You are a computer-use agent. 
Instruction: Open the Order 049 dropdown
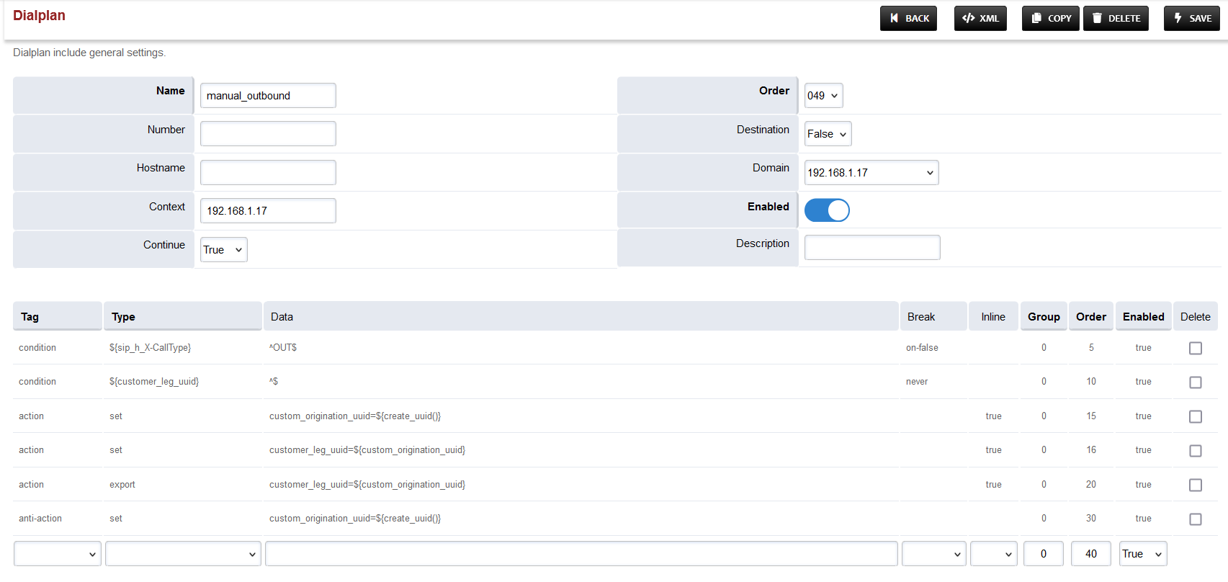pyautogui.click(x=823, y=96)
